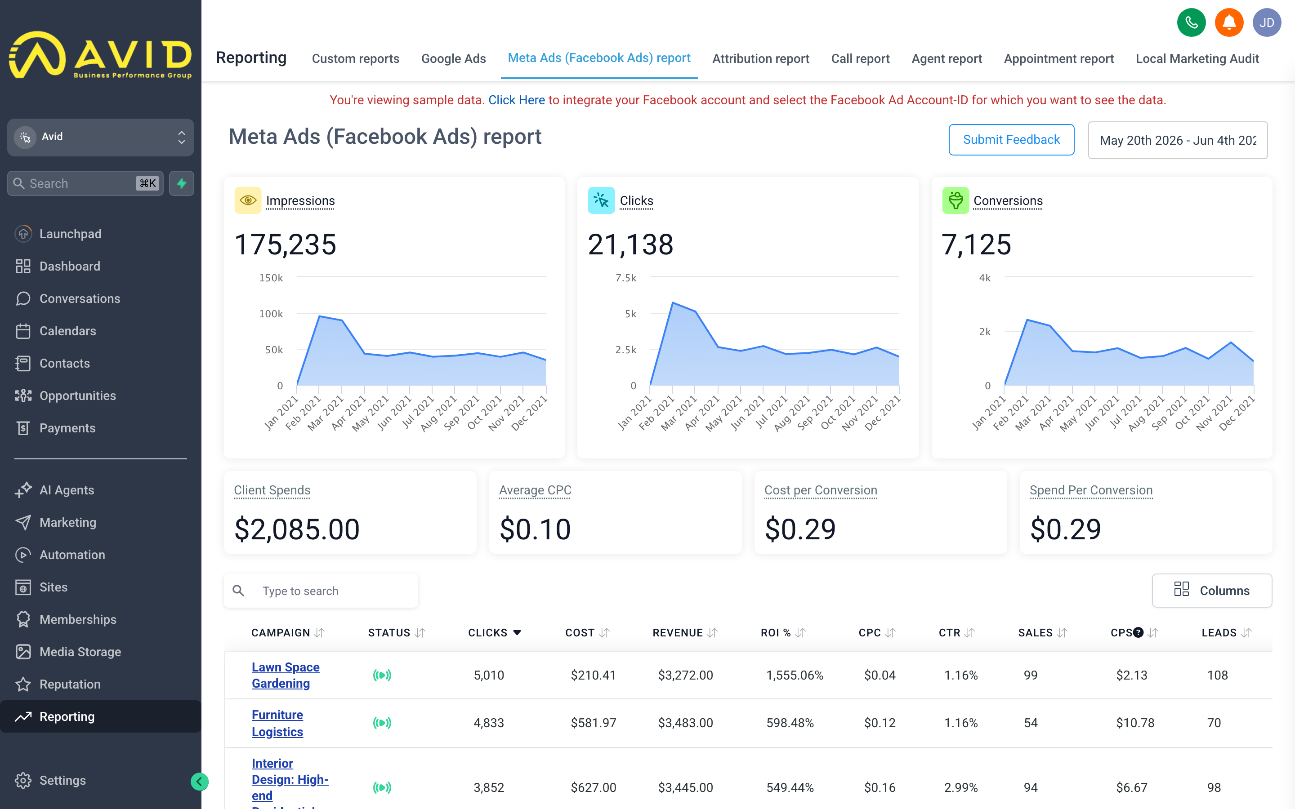Click Lawn Space Gardening active status icon
The height and width of the screenshot is (809, 1295).
coord(382,675)
